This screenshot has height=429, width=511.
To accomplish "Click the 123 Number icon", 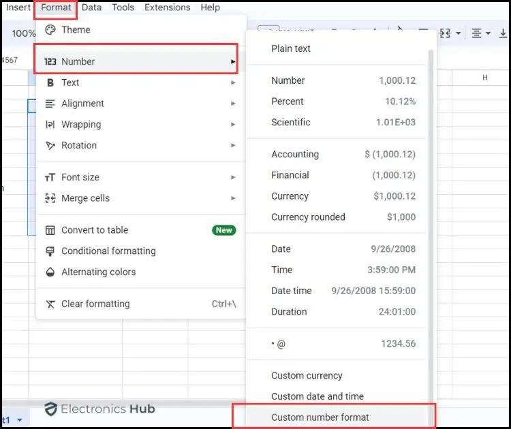I will [50, 61].
